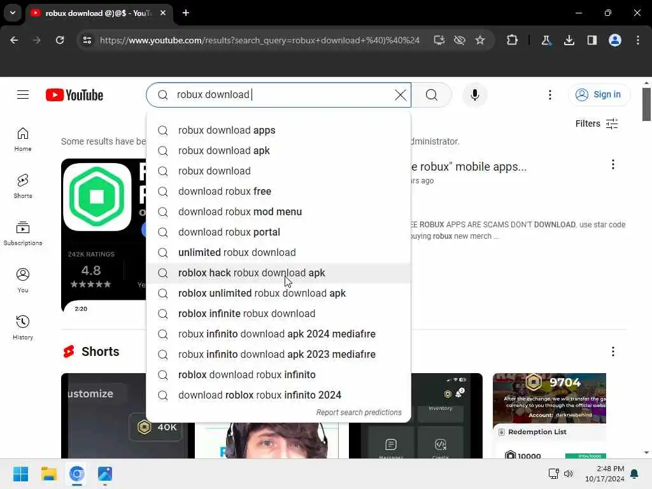Pick 'roblox unlimited robux download apk' suggestion
Image resolution: width=652 pixels, height=489 pixels.
[279, 293]
